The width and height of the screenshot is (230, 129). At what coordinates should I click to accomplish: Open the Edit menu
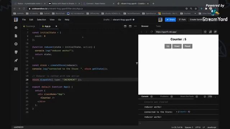point(31,20)
